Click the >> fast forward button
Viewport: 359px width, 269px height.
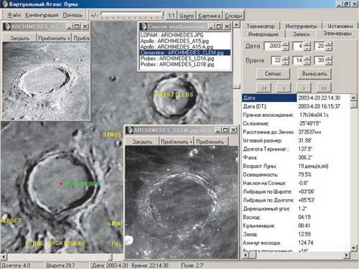(324, 88)
